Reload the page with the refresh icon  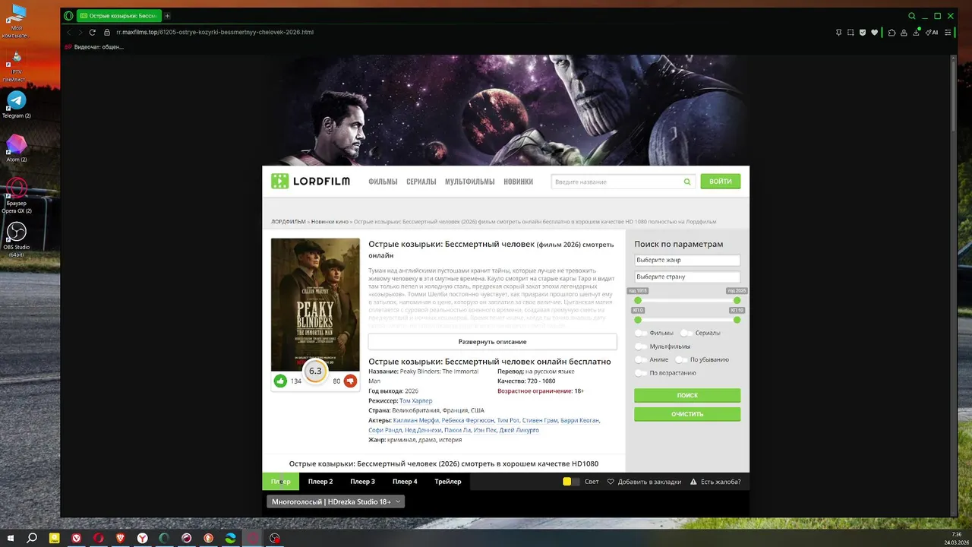93,32
